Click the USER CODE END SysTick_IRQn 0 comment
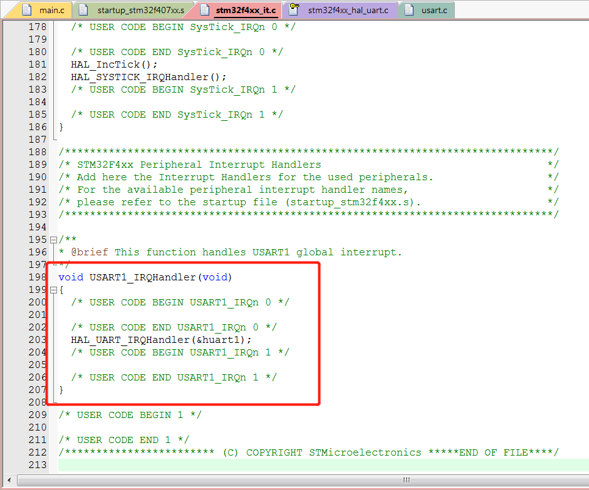This screenshot has height=490, width=589. pyautogui.click(x=177, y=52)
